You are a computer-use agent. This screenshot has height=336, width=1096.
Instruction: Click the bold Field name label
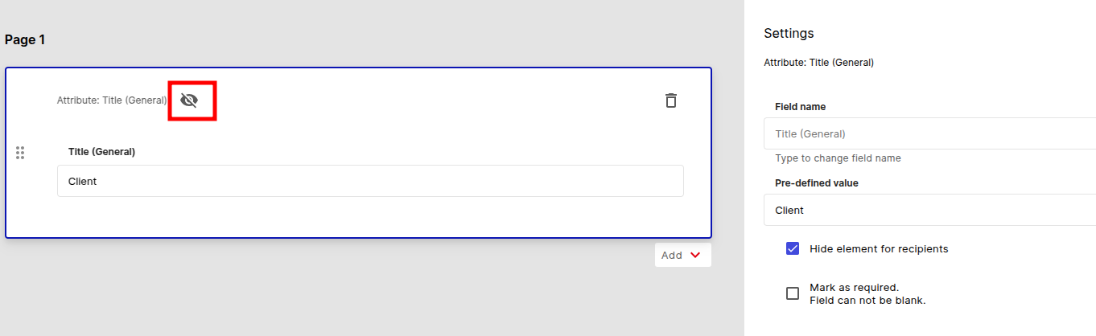pos(800,106)
